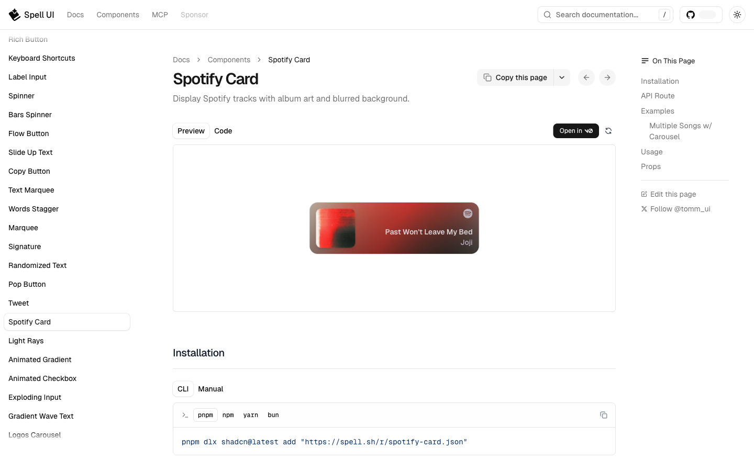Image resolution: width=754 pixels, height=471 pixels.
Task: Switch to the Code tab
Action: tap(223, 131)
